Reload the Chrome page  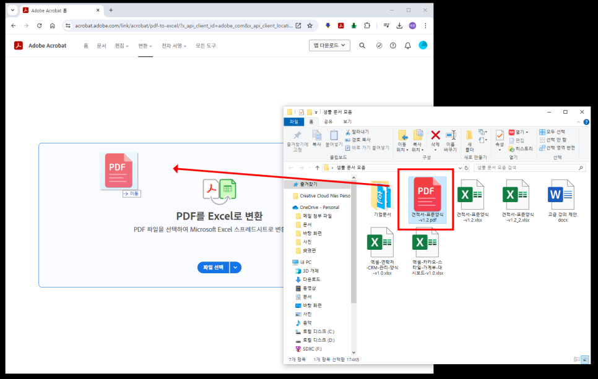click(x=39, y=25)
